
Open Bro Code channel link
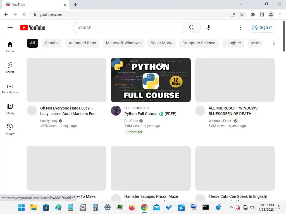pyautogui.click(x=131, y=121)
